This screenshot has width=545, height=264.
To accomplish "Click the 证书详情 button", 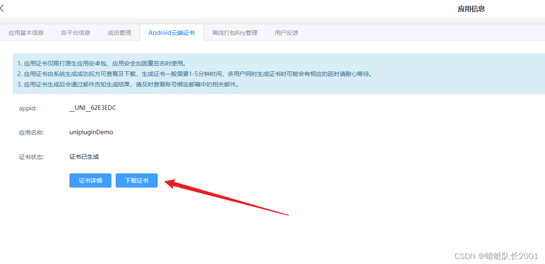I will (90, 180).
